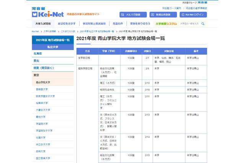Screen dimensions: 245x163
Task: Select the 先輩の声 nav tab
Action: click(118, 24)
